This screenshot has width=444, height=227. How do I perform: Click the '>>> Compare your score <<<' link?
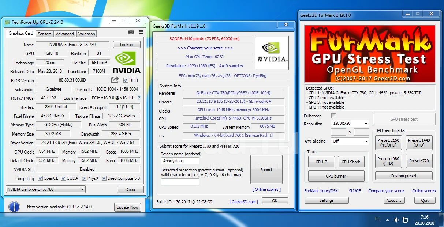point(205,48)
